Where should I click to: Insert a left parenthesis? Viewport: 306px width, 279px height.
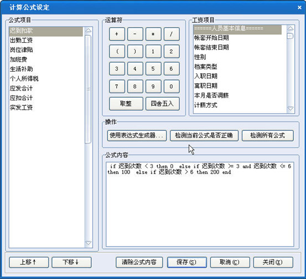click(117, 52)
